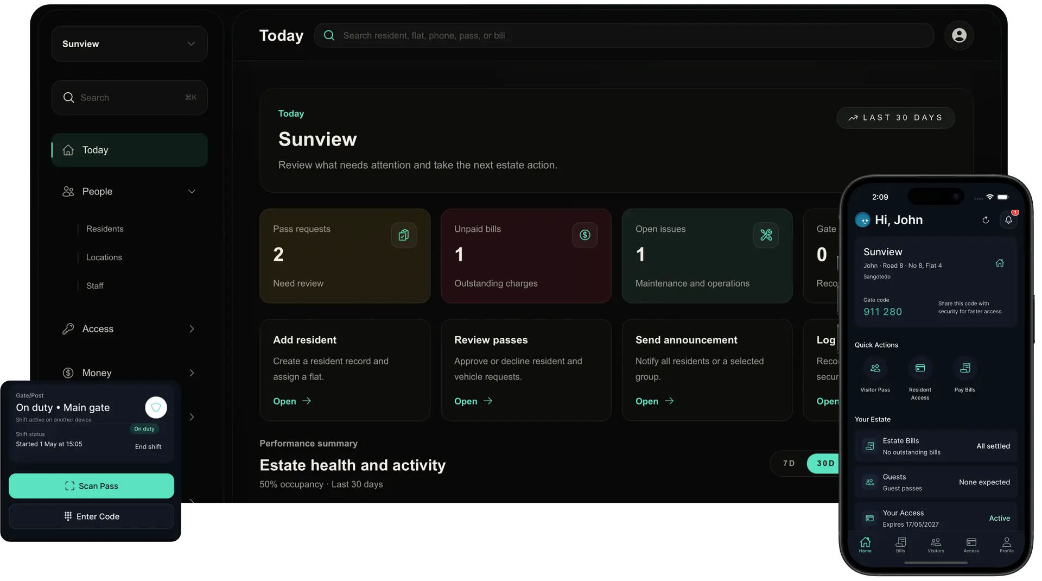Click the Add resident card title

[x=304, y=340]
